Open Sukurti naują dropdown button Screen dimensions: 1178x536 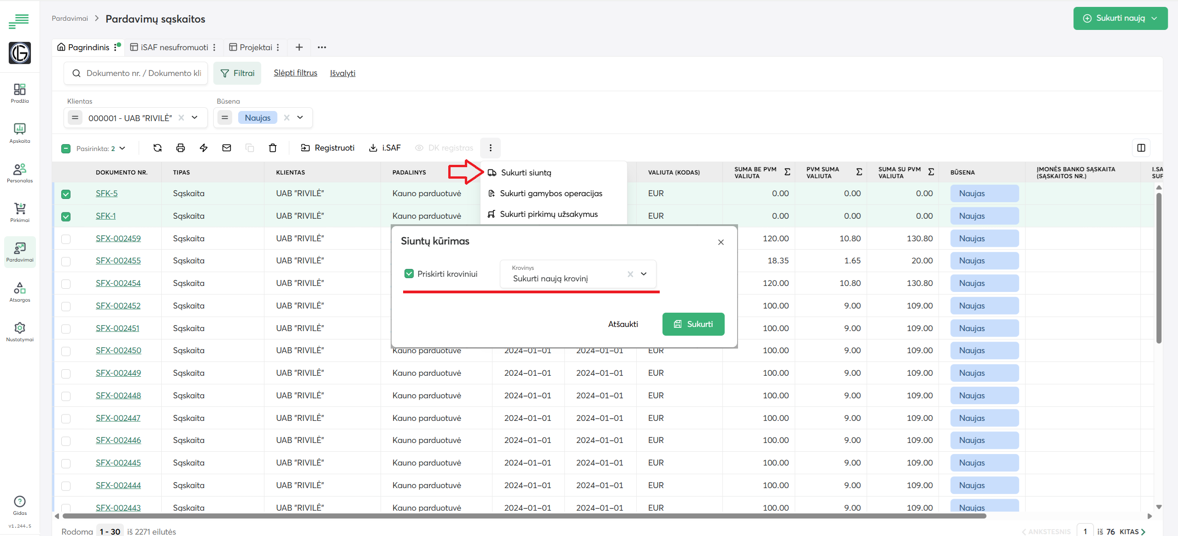(x=1120, y=18)
